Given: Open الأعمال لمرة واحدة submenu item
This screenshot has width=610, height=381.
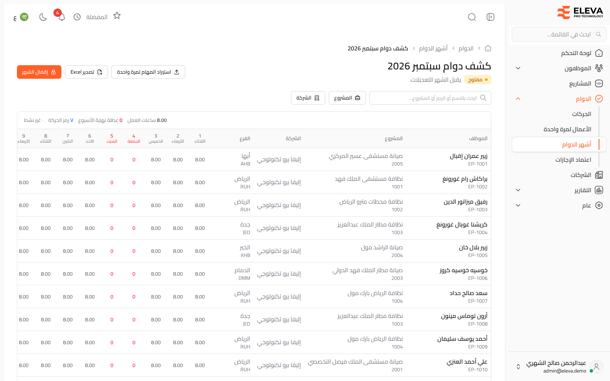Looking at the screenshot, I should point(567,129).
